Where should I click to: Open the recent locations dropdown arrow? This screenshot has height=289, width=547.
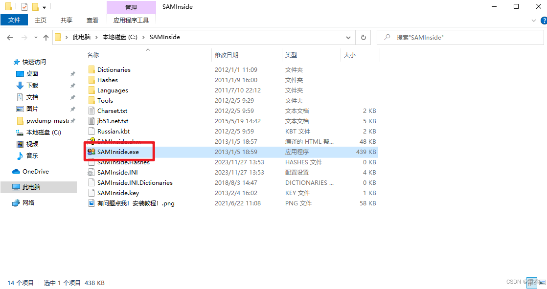[x=36, y=37]
